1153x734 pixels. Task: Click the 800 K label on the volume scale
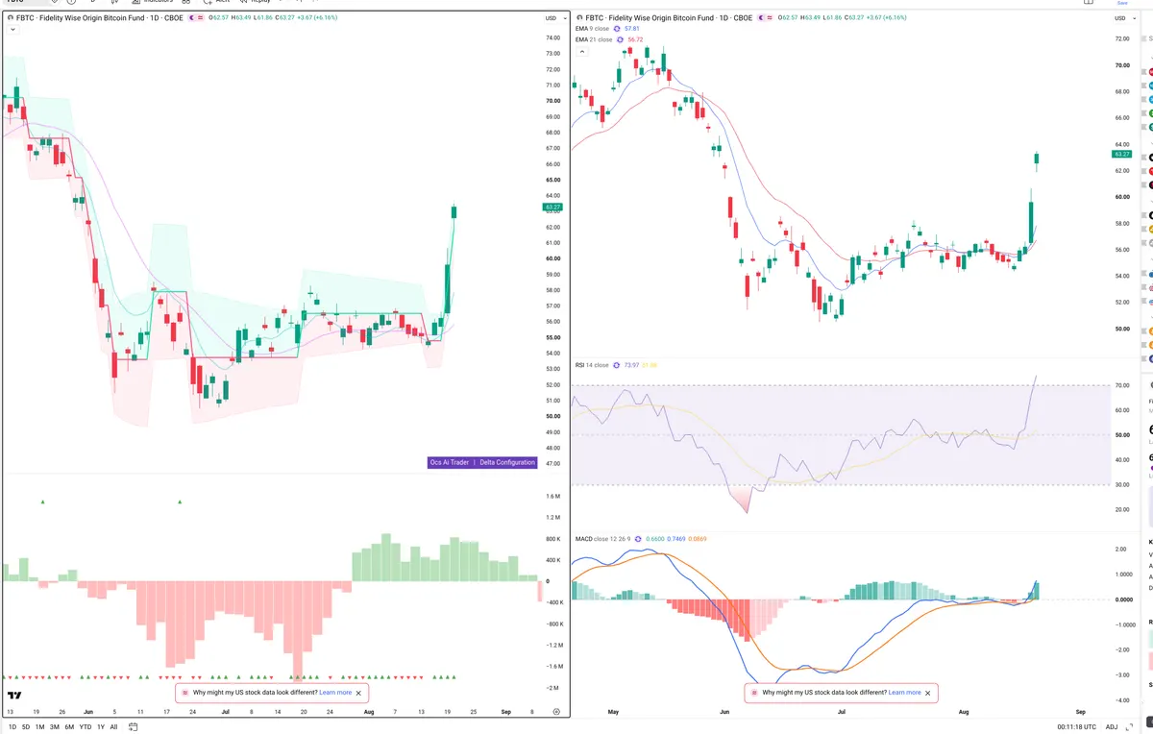tap(552, 540)
